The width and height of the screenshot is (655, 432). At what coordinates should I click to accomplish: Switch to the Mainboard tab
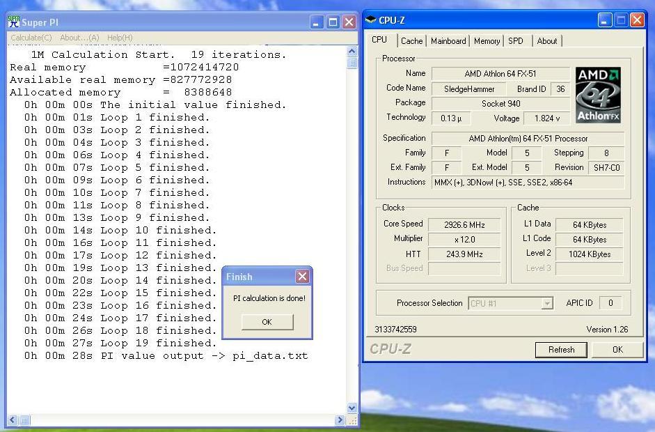(448, 41)
